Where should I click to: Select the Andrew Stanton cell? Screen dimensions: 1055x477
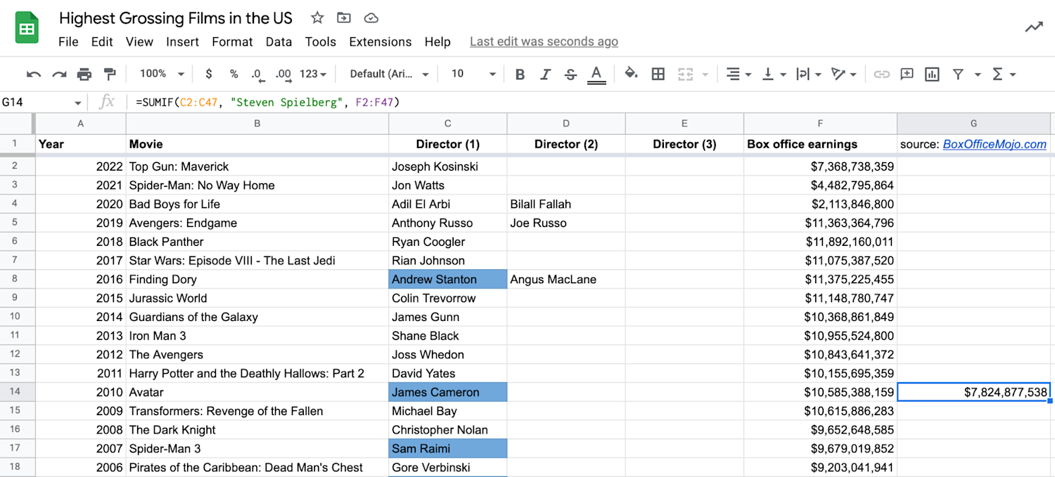click(447, 280)
